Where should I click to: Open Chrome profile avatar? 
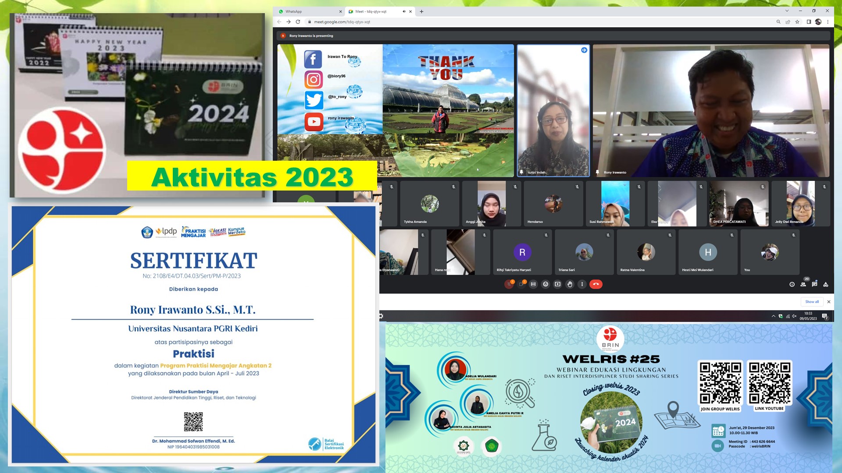(x=818, y=22)
